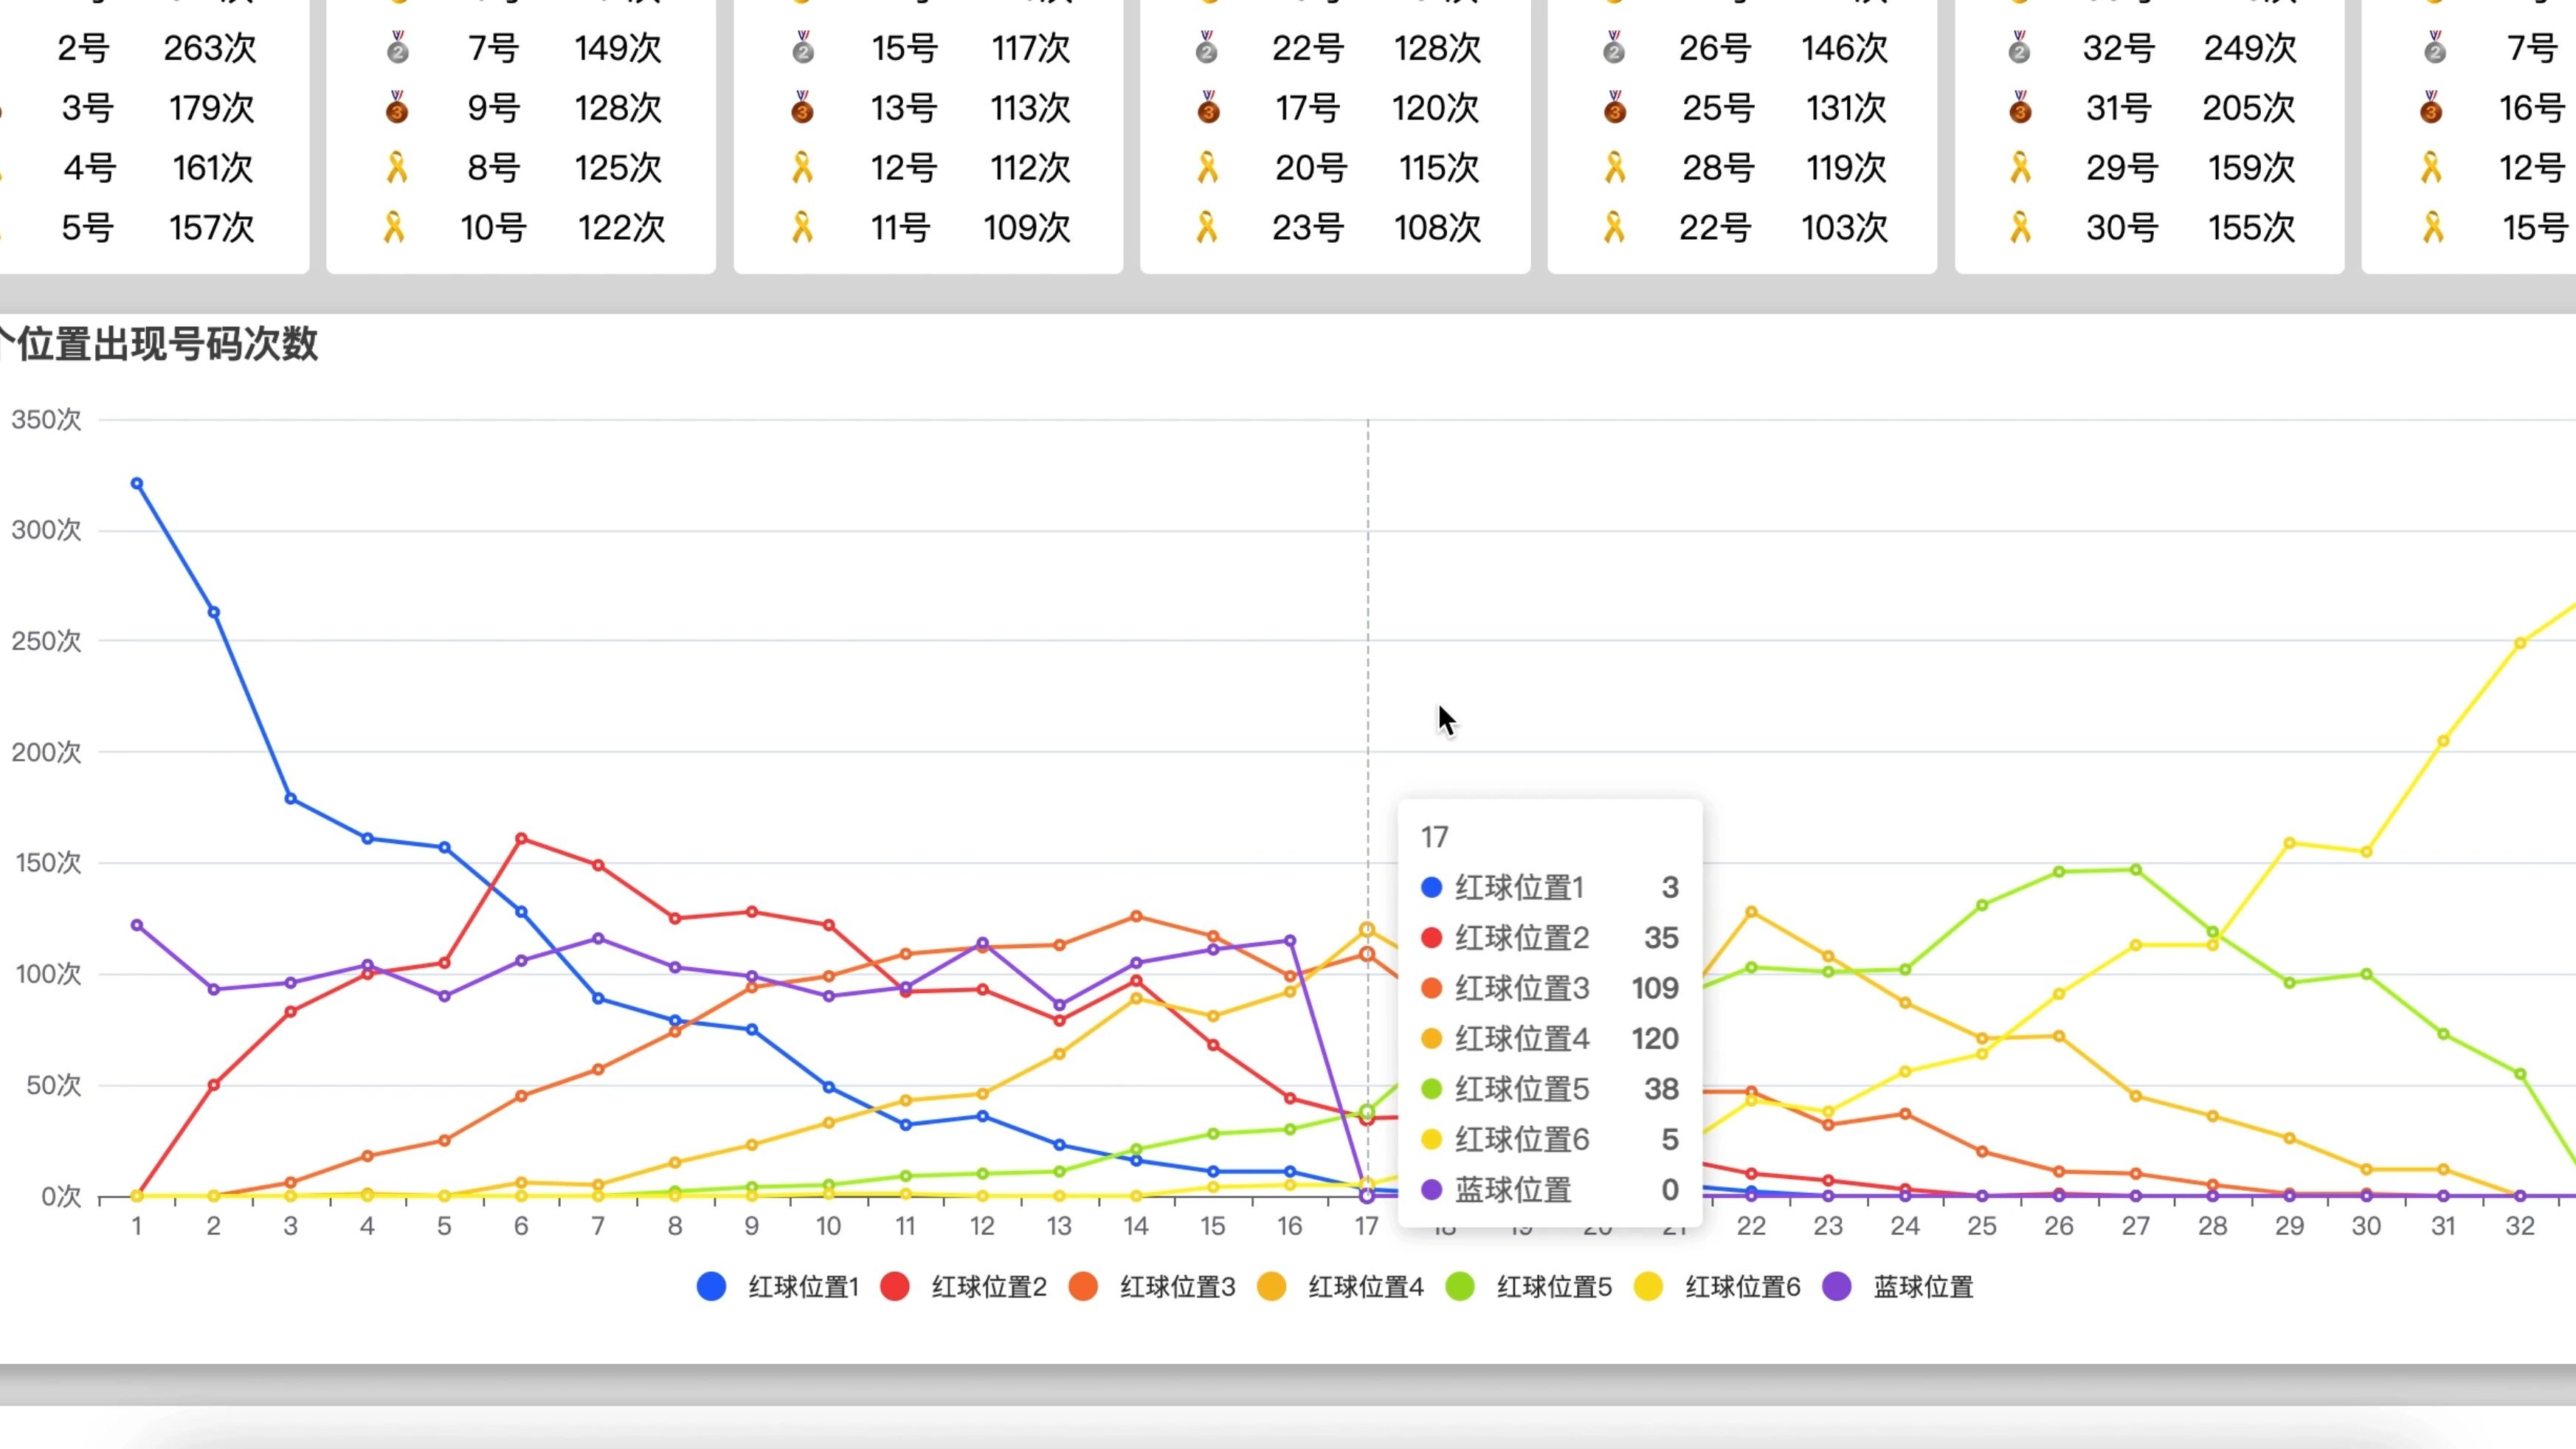This screenshot has width=2576, height=1449.
Task: Click the 263次 count beside 2号
Action: (x=210, y=48)
